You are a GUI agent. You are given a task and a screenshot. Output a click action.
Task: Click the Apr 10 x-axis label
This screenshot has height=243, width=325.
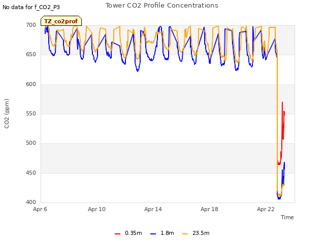(x=96, y=209)
